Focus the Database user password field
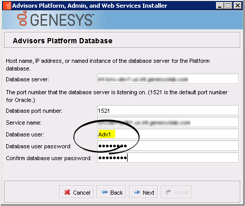This screenshot has height=206, width=245. tap(168, 146)
